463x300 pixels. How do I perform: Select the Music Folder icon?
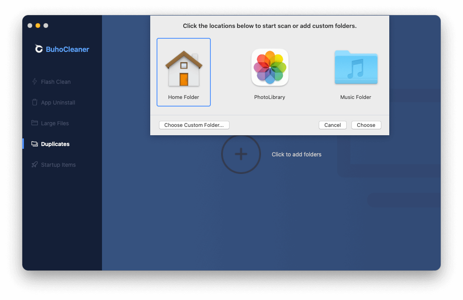tap(356, 67)
